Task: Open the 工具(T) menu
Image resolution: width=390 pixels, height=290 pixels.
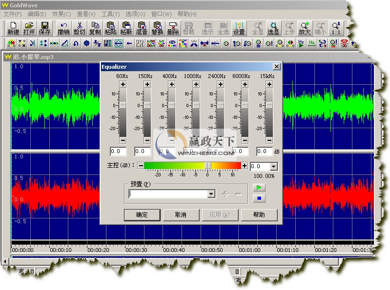Action: click(x=110, y=14)
